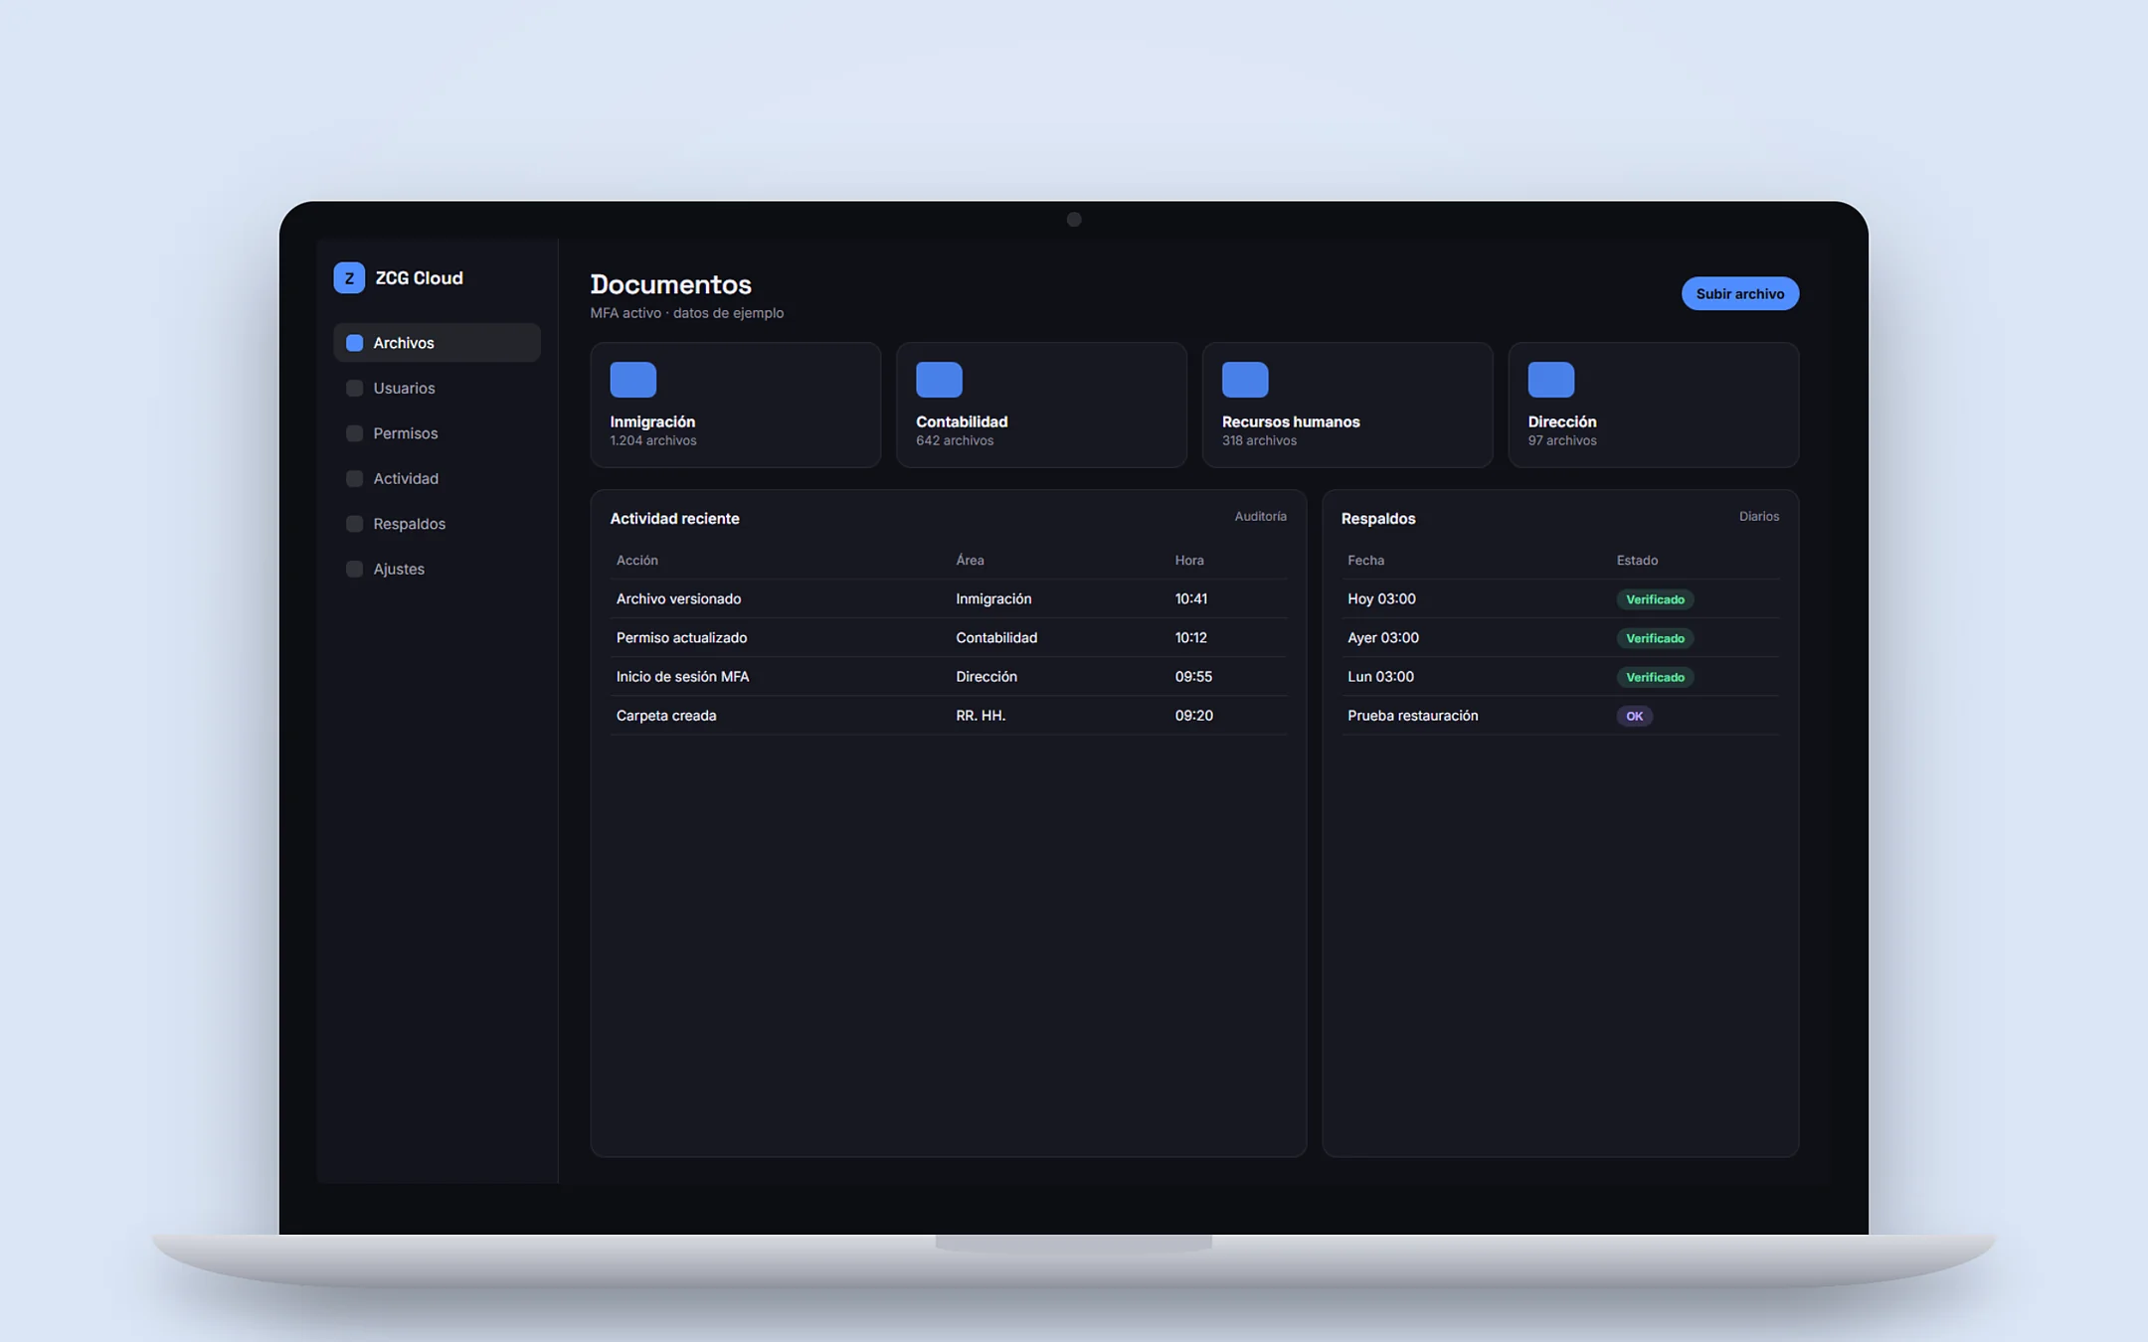Click the Ayer 03:00 backup entry

[x=1382, y=637]
